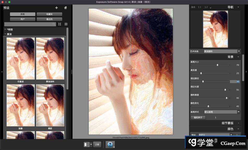Open the 艺术风格 dropdown
248x150 pixels.
pos(222,51)
